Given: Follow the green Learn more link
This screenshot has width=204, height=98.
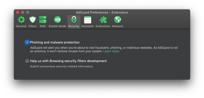Looking at the screenshot, I should tap(111, 51).
